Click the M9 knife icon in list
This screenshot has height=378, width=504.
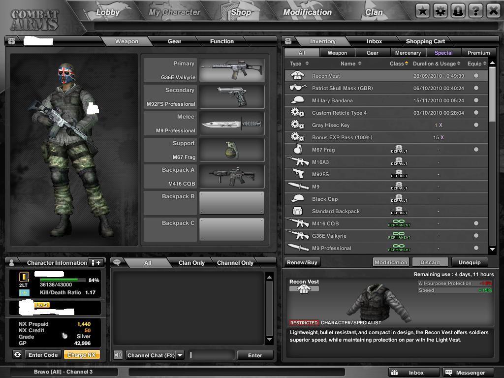298,186
